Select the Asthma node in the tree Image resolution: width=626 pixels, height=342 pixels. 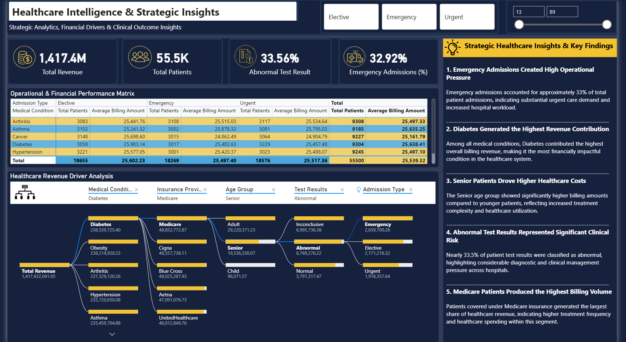pos(113,318)
